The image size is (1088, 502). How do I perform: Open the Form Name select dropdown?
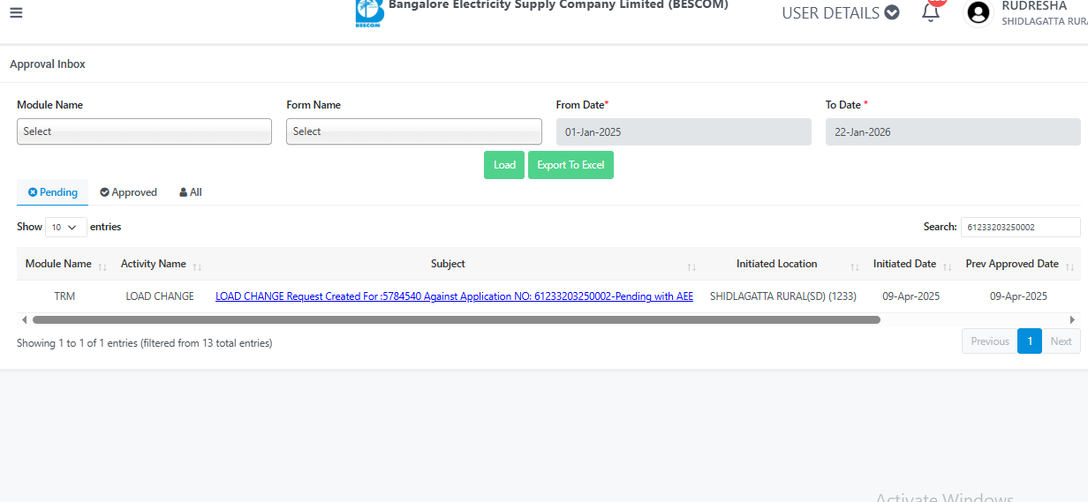pyautogui.click(x=413, y=131)
